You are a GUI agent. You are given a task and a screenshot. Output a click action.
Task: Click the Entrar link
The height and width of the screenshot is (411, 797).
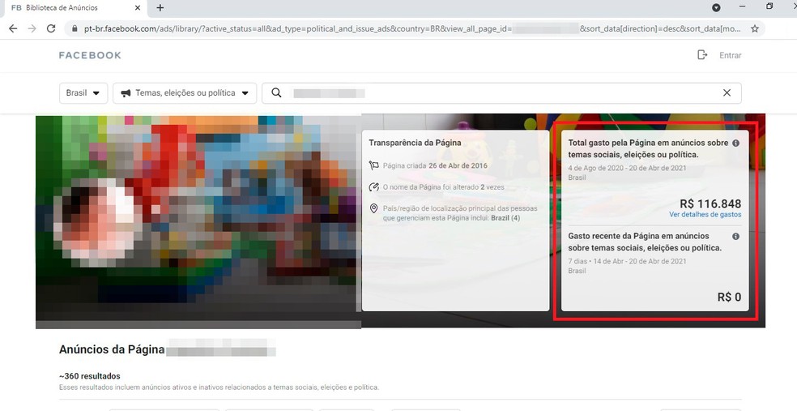[730, 55]
